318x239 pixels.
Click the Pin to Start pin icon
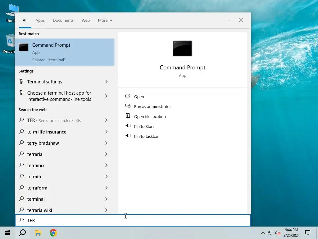click(128, 126)
